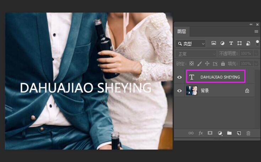Open the layers panel menu
261x162 pixels.
tap(256, 32)
